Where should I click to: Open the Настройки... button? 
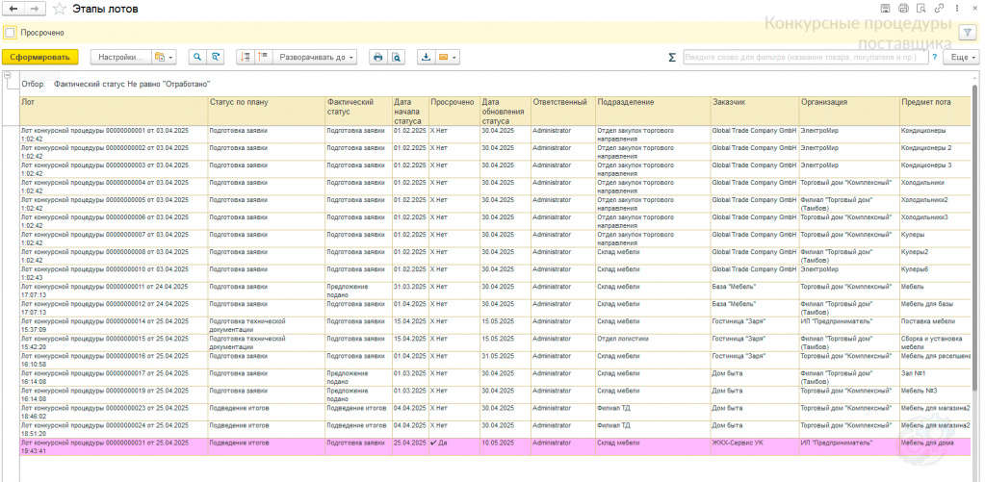coord(121,57)
